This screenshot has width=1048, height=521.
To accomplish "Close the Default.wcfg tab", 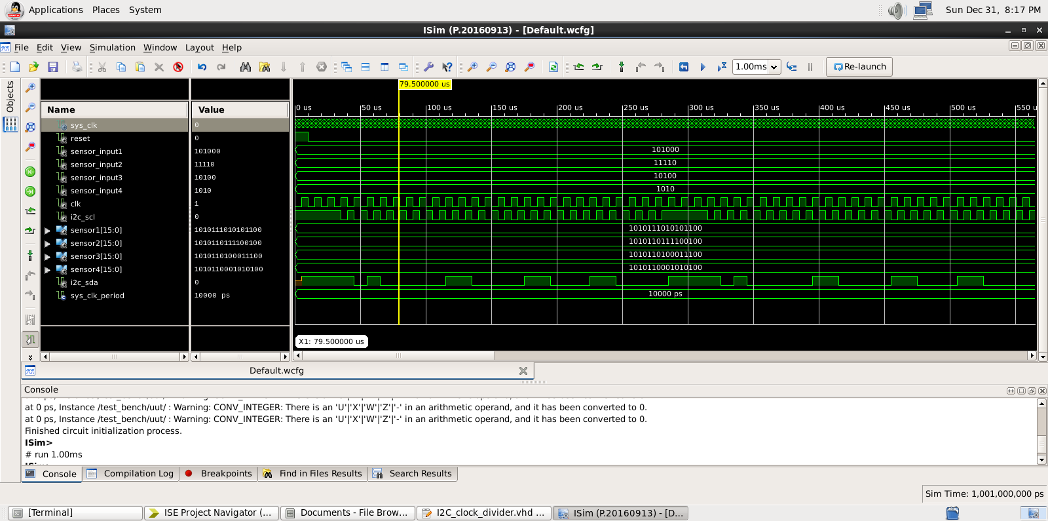I will [523, 371].
